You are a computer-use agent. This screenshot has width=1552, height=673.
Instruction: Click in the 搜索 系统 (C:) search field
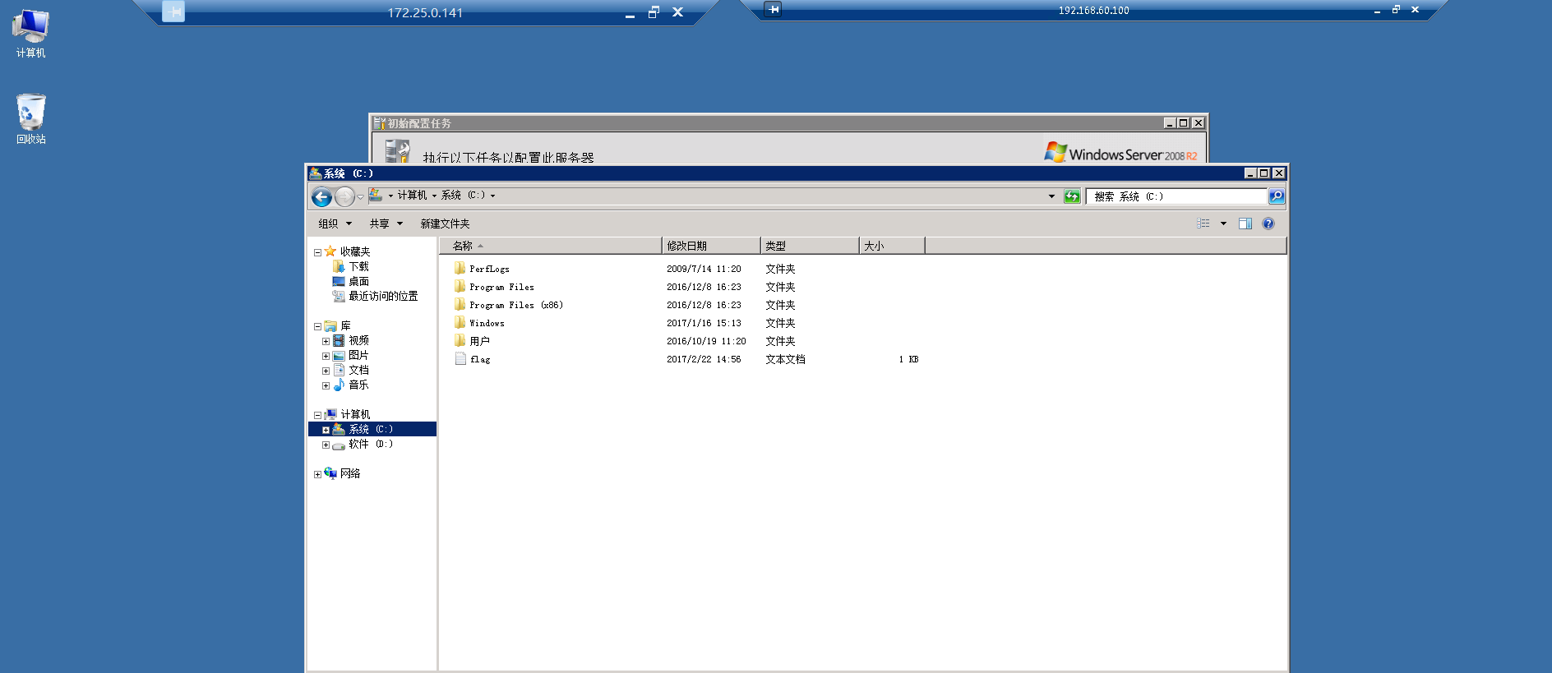pyautogui.click(x=1176, y=196)
